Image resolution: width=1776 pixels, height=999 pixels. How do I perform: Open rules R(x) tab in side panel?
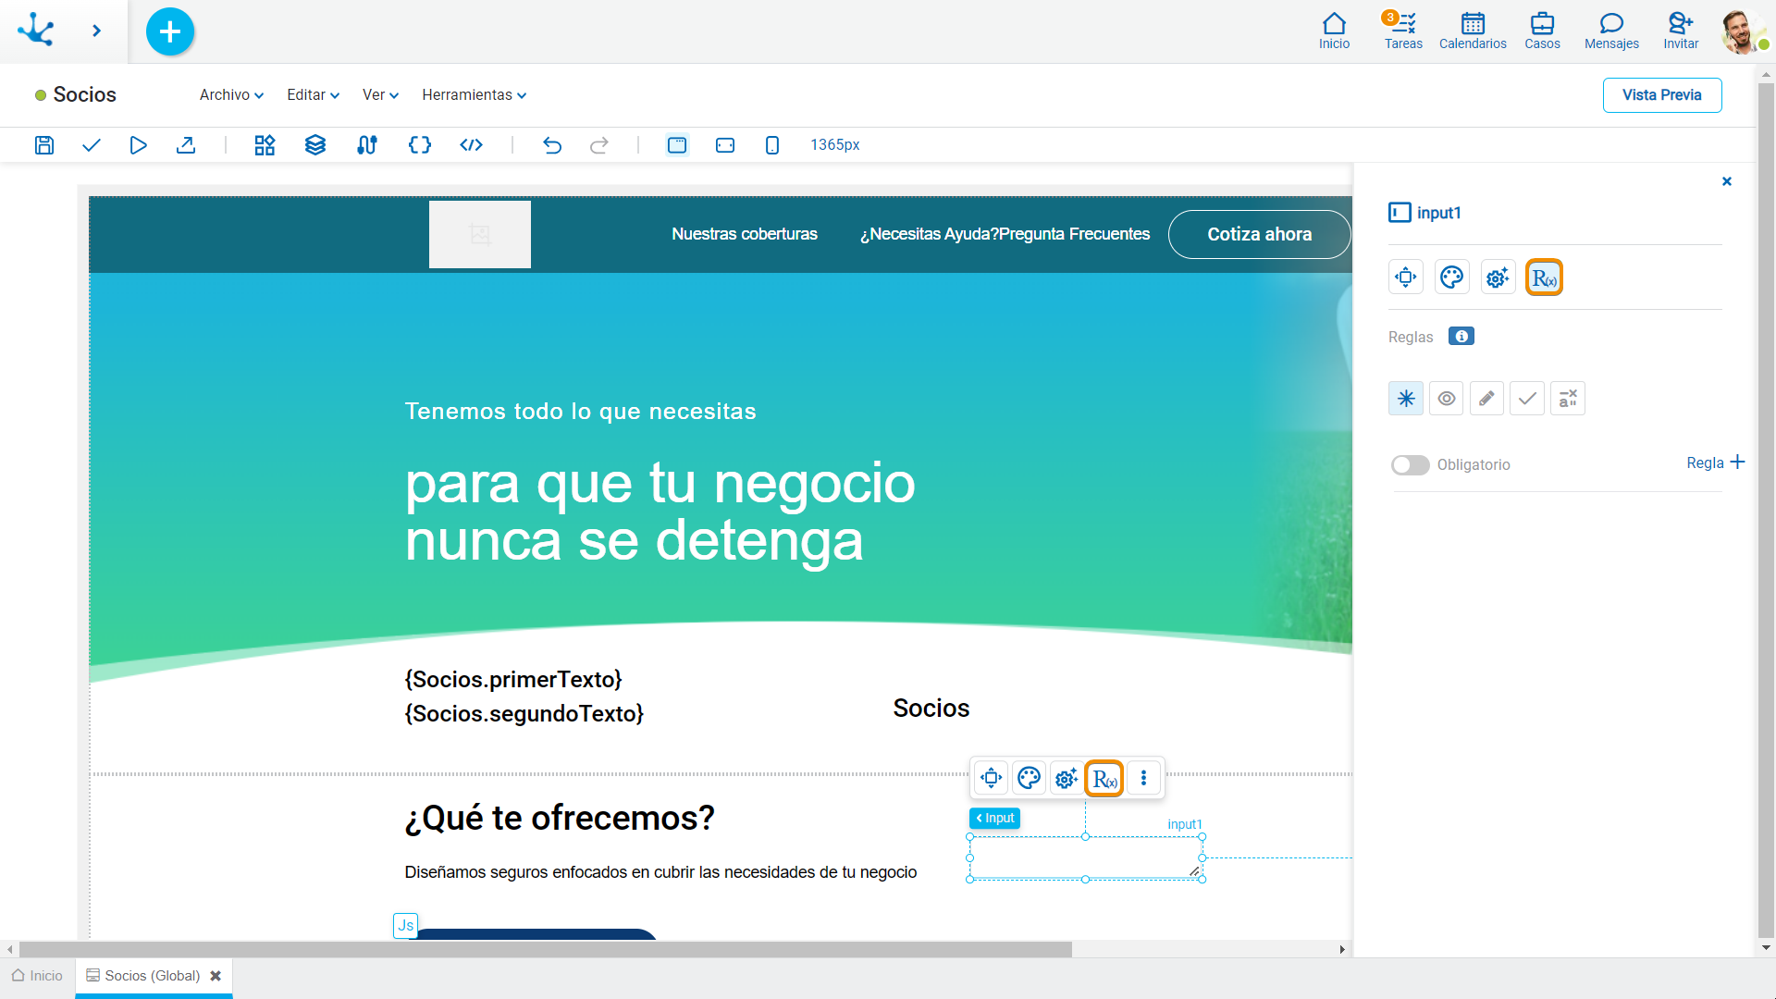(x=1544, y=277)
